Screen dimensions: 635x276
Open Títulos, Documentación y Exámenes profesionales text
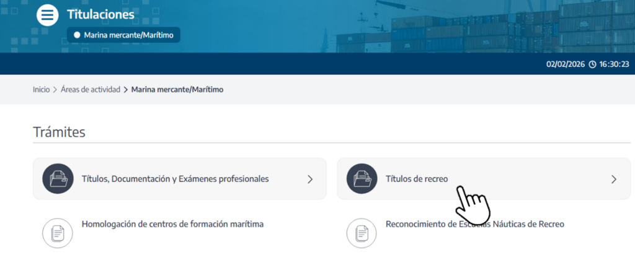click(x=175, y=179)
